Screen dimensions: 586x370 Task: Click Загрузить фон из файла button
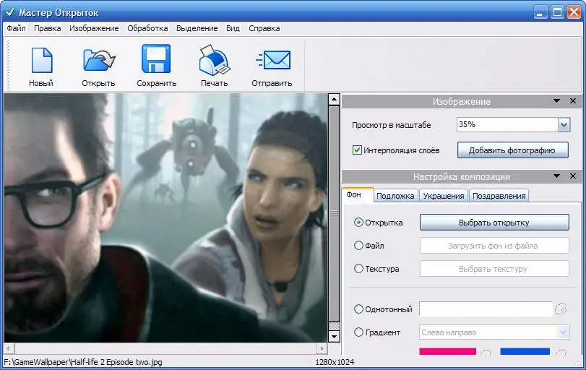(x=494, y=246)
